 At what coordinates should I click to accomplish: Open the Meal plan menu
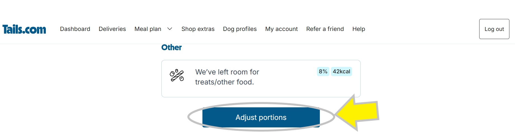pos(148,29)
